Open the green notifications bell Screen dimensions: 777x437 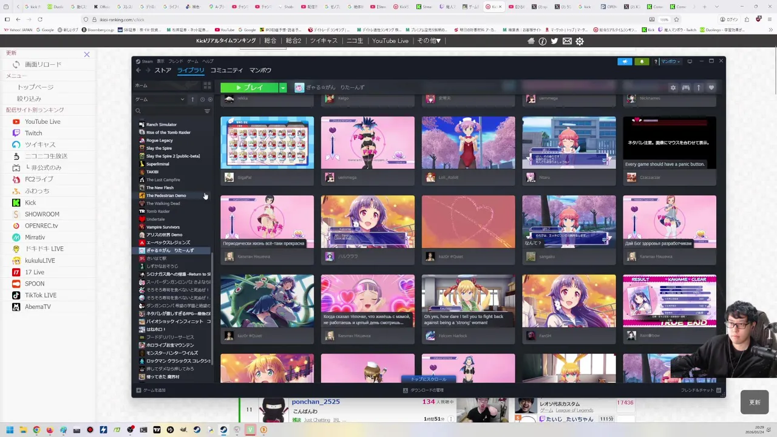click(642, 61)
